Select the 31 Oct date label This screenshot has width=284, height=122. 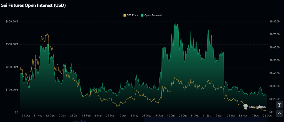click(26, 116)
